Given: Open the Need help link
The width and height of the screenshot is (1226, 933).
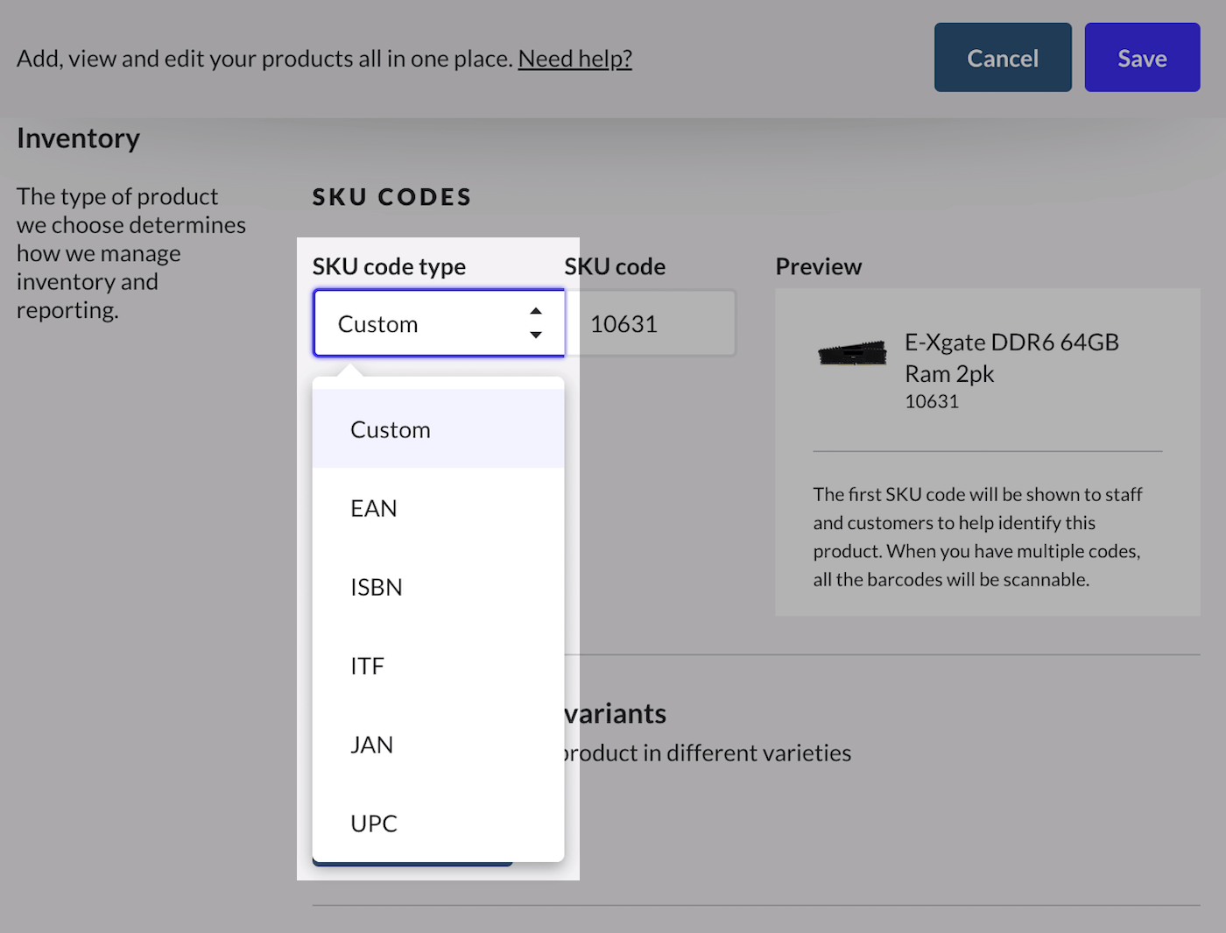Looking at the screenshot, I should pos(574,58).
